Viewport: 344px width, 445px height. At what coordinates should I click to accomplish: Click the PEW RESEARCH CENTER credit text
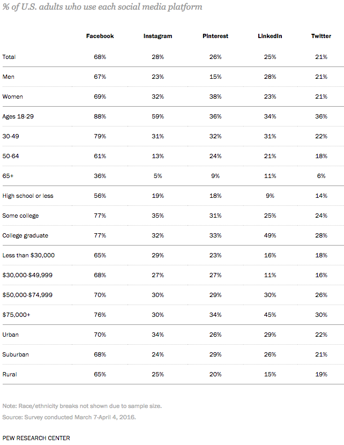(36, 438)
